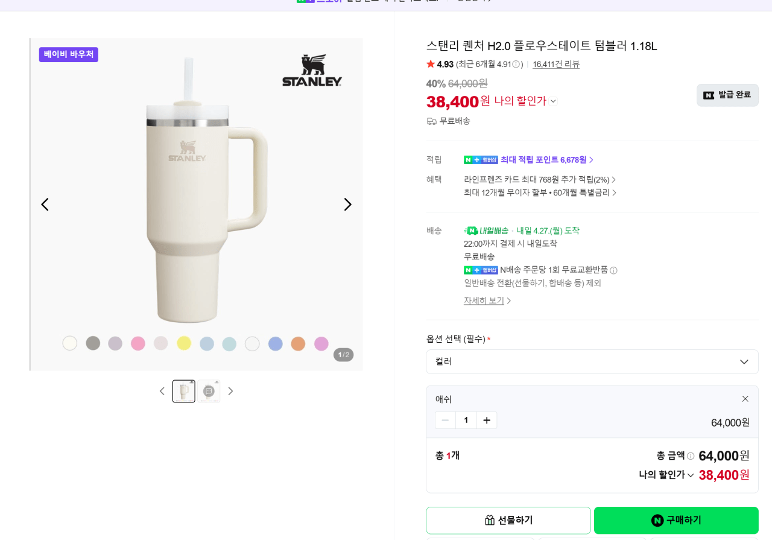Click the gift box icon on 선물하기 button
Viewport: 772px width, 540px height.
(x=490, y=520)
